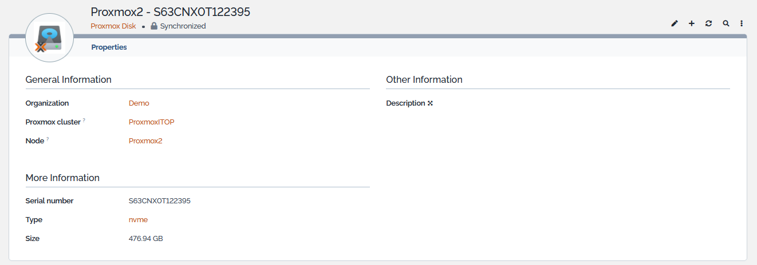757x265 pixels.
Task: Click the magnifying glass search icon
Action: [x=726, y=23]
